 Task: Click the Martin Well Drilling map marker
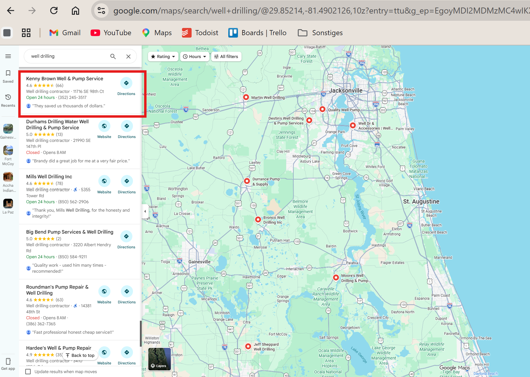pos(246,97)
